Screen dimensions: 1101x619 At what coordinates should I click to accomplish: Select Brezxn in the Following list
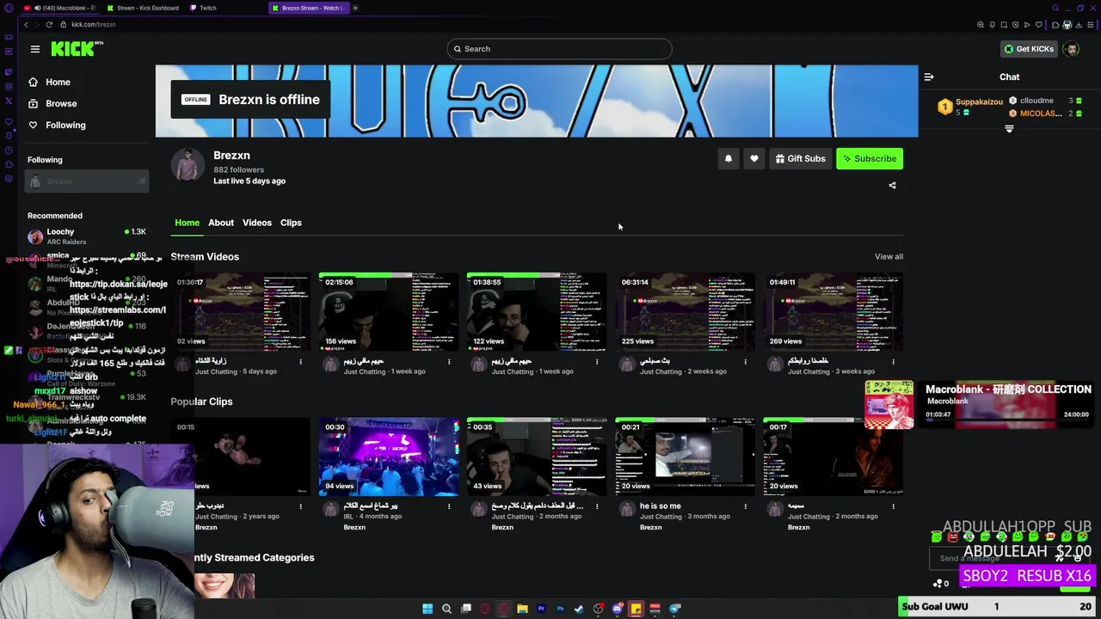point(86,181)
